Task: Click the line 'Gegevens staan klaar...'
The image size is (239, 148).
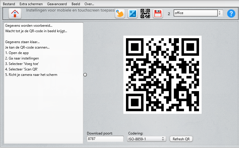Action: click(22, 42)
